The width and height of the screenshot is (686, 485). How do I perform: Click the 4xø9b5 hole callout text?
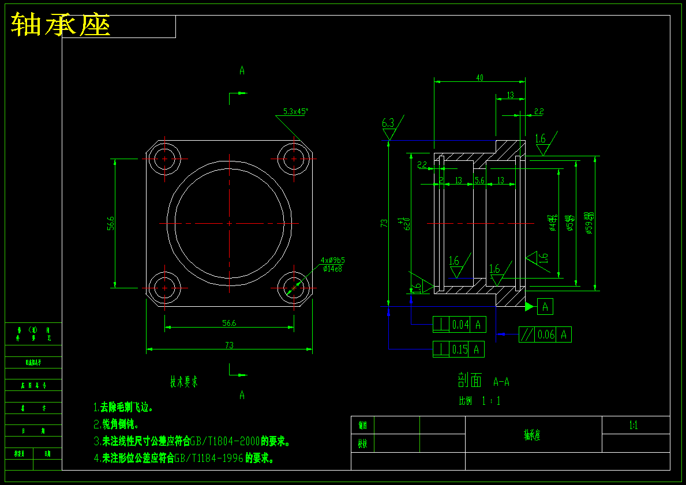pyautogui.click(x=332, y=260)
